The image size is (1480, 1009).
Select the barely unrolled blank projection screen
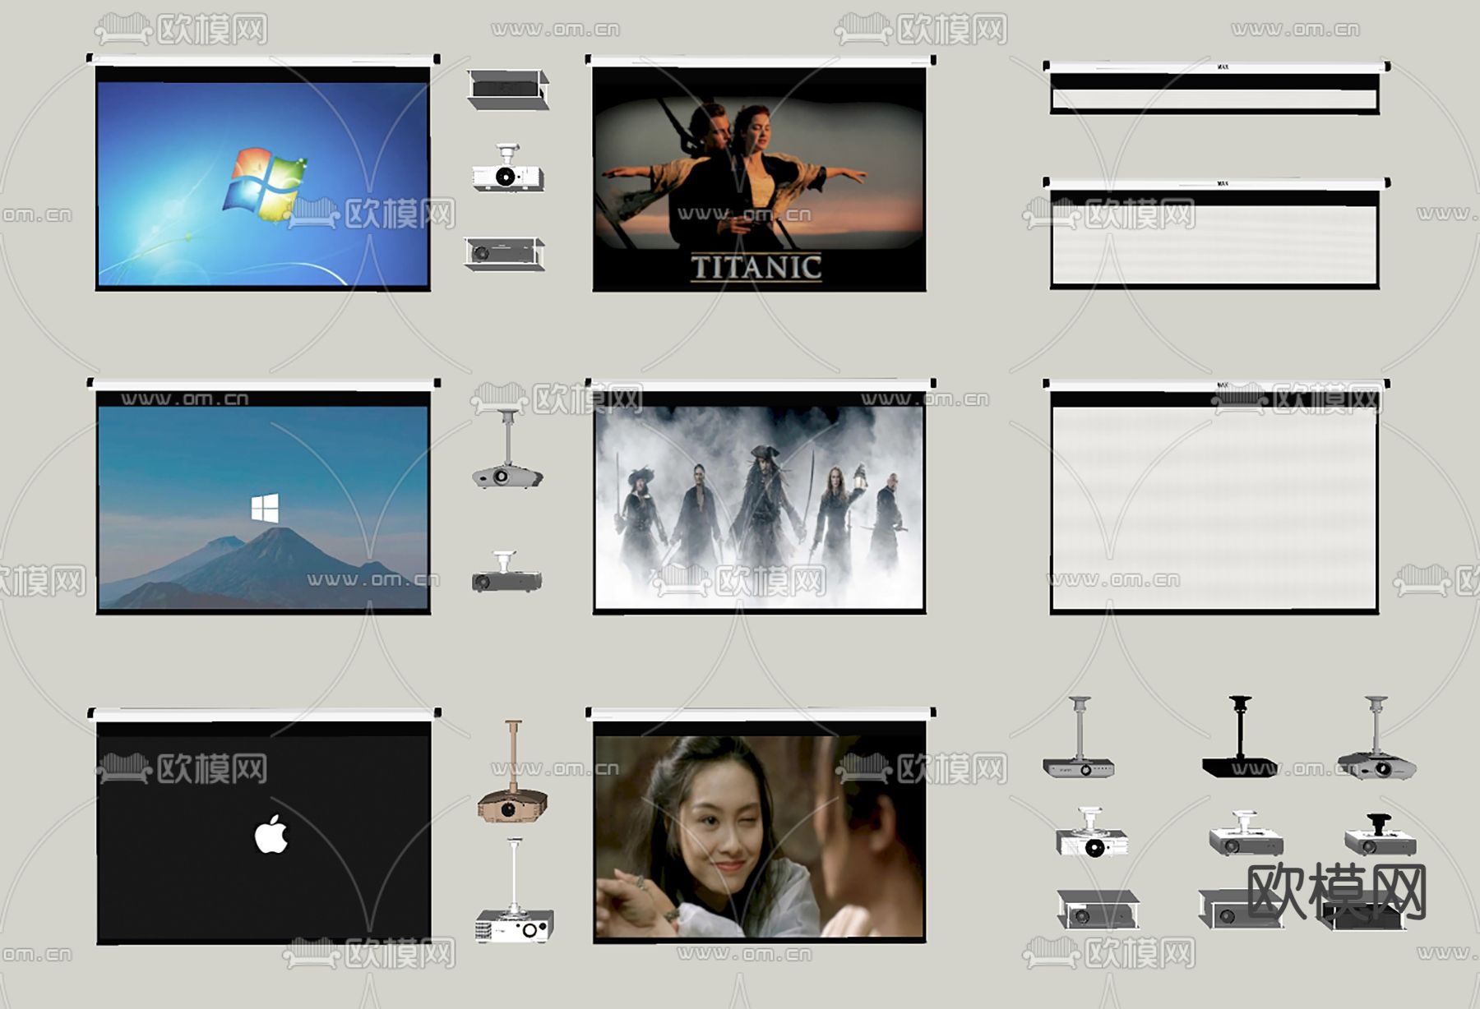coord(1216,87)
